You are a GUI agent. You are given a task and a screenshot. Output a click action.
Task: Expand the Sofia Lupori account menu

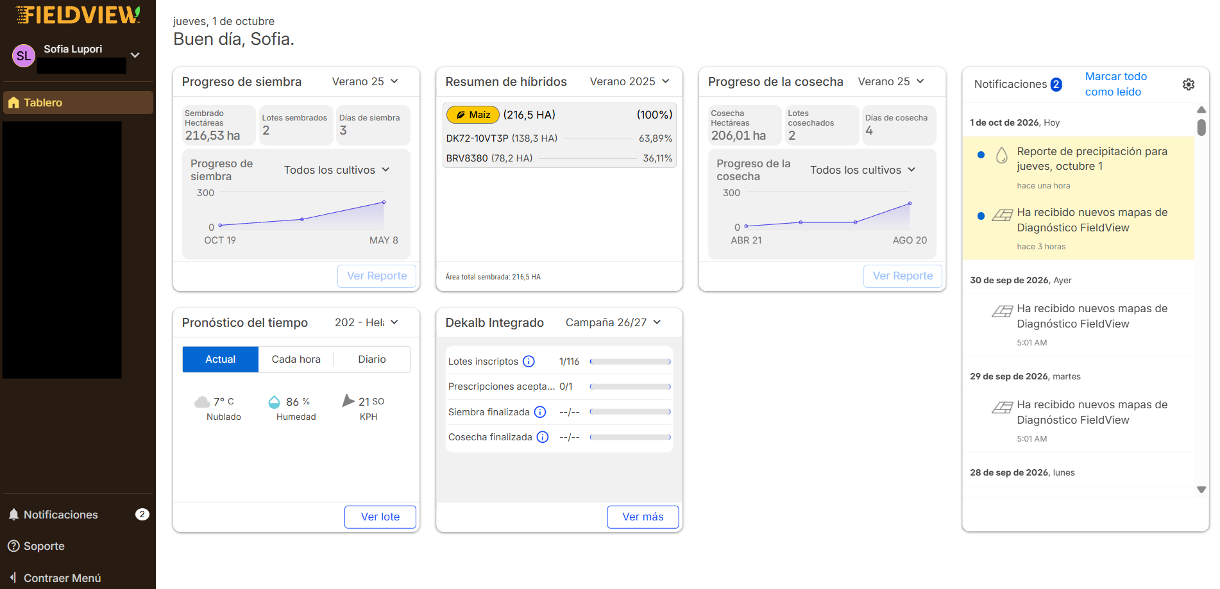(x=135, y=55)
